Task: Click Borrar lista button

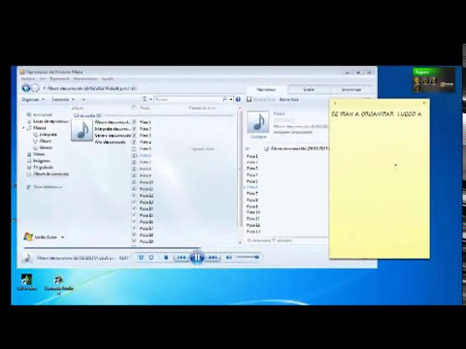Action: [x=289, y=99]
